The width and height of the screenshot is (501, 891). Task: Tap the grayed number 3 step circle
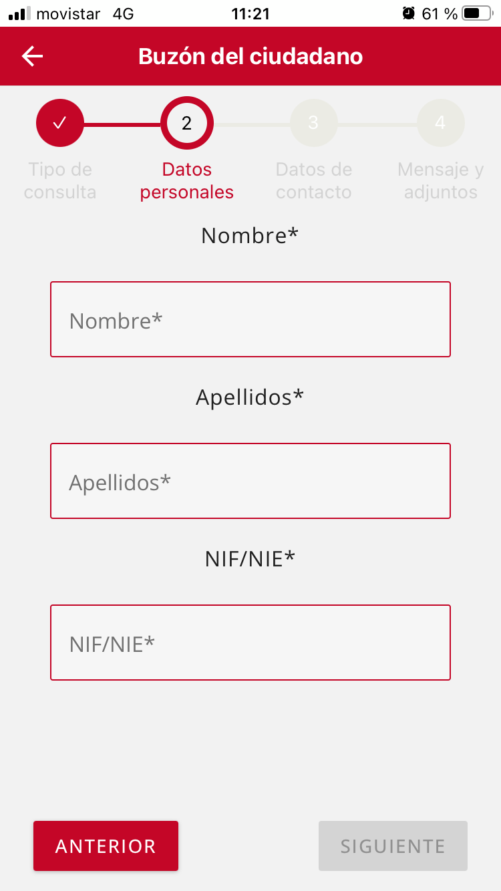313,122
